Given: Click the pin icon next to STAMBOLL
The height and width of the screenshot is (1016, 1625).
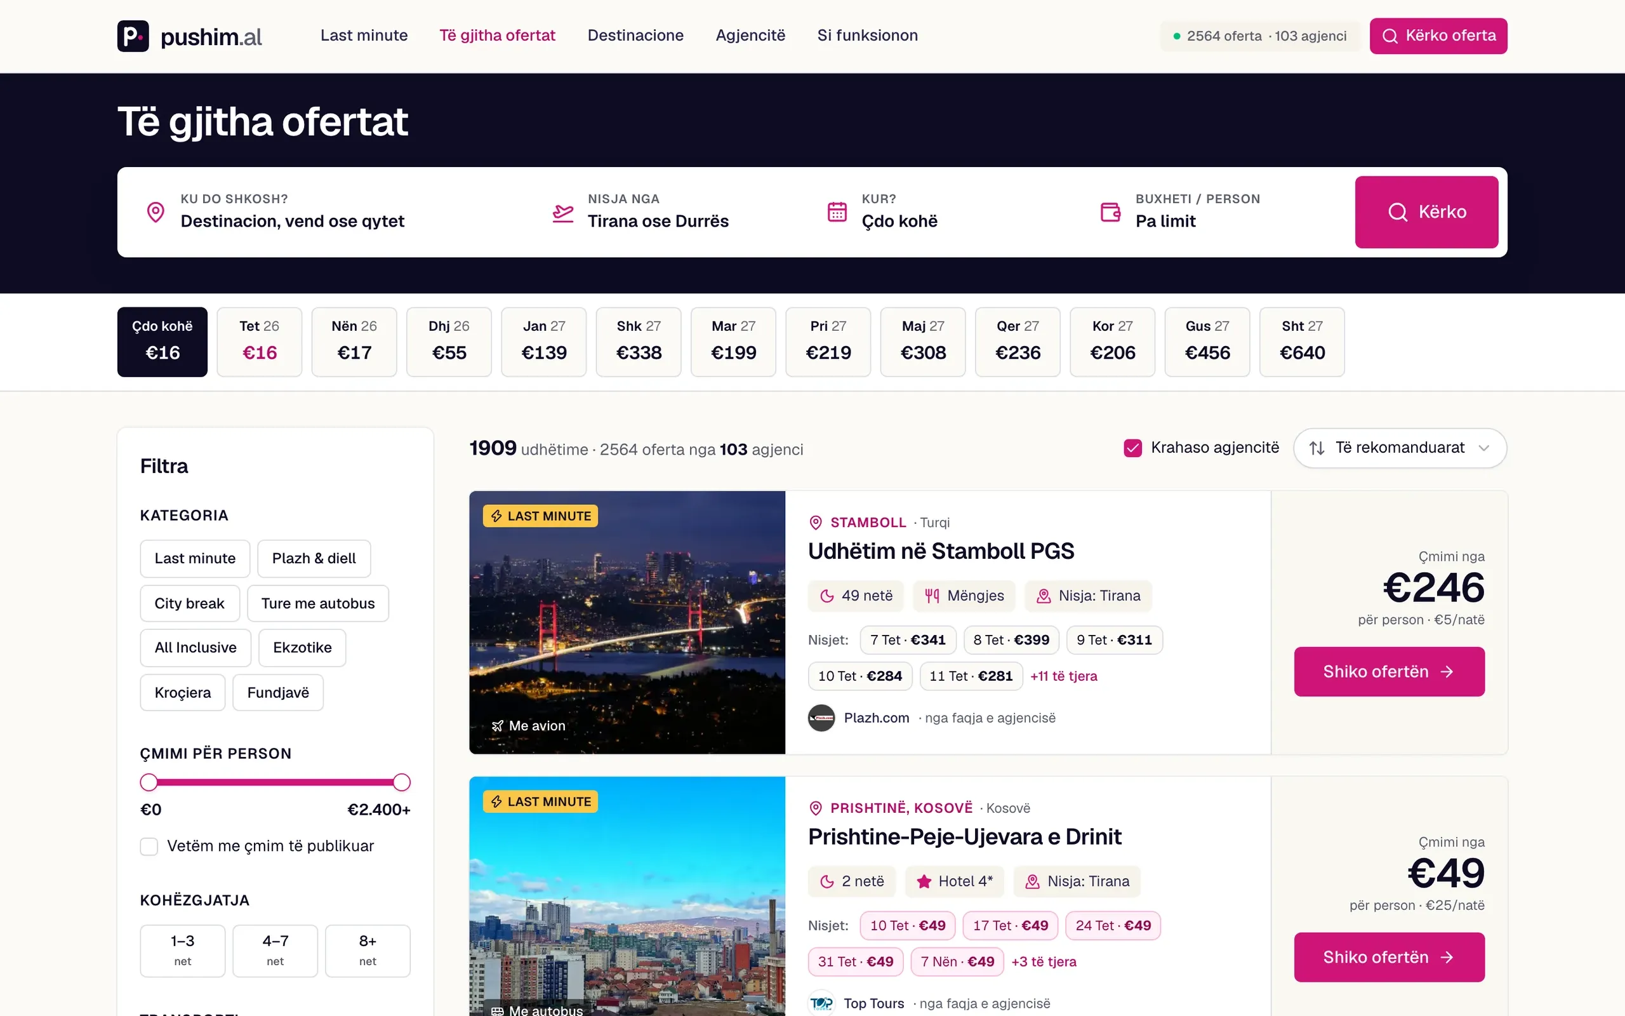Looking at the screenshot, I should 816,523.
